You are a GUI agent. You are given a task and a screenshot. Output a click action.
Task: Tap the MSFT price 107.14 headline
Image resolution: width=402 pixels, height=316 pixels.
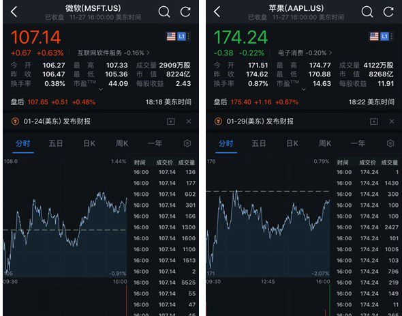tap(36, 38)
